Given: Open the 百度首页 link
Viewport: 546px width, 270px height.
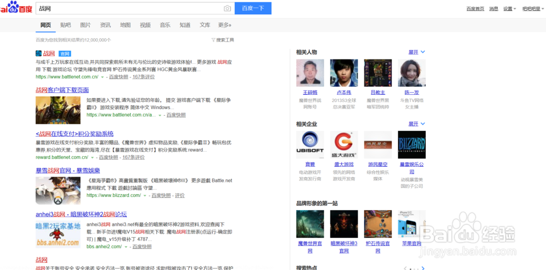Looking at the screenshot, I should coord(476,9).
